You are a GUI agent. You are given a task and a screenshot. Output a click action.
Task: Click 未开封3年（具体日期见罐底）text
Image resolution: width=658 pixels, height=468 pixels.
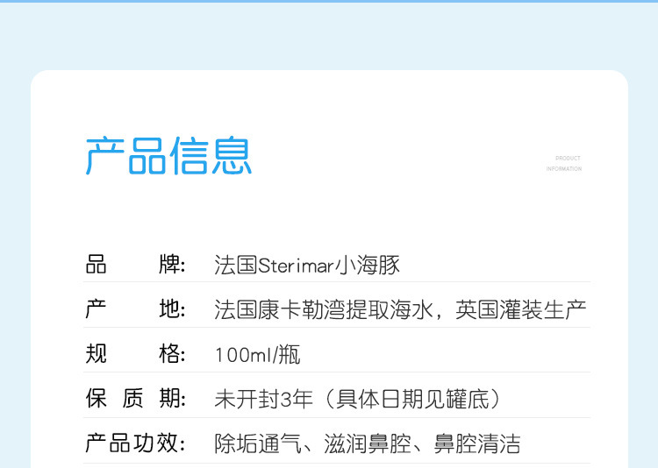(x=357, y=399)
